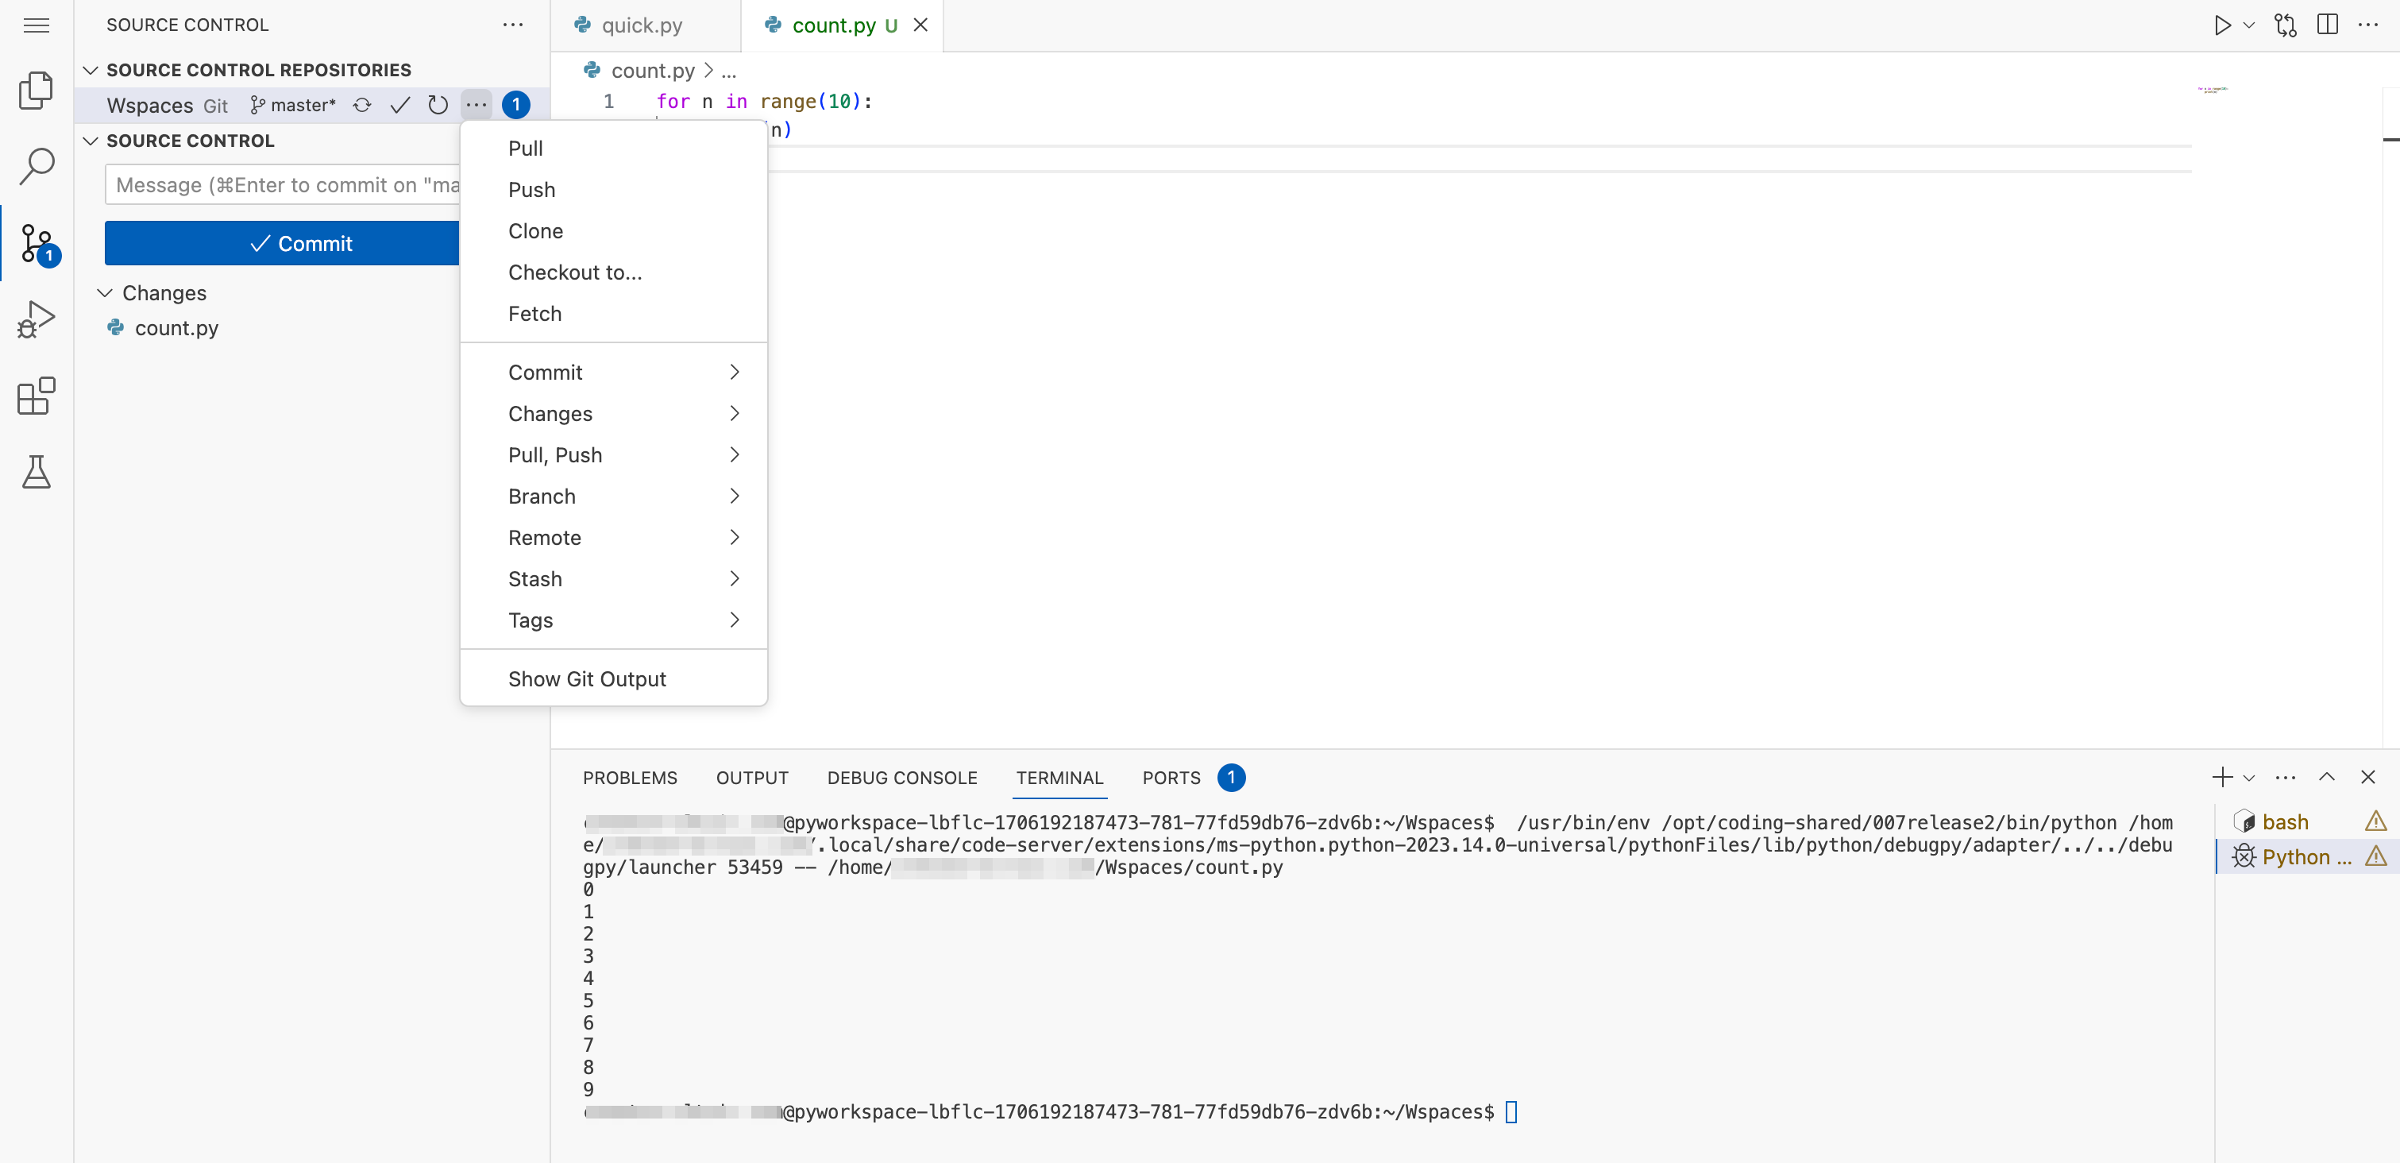Screen dimensions: 2400x1163
Task: Focus the commit message input
Action: click(282, 184)
